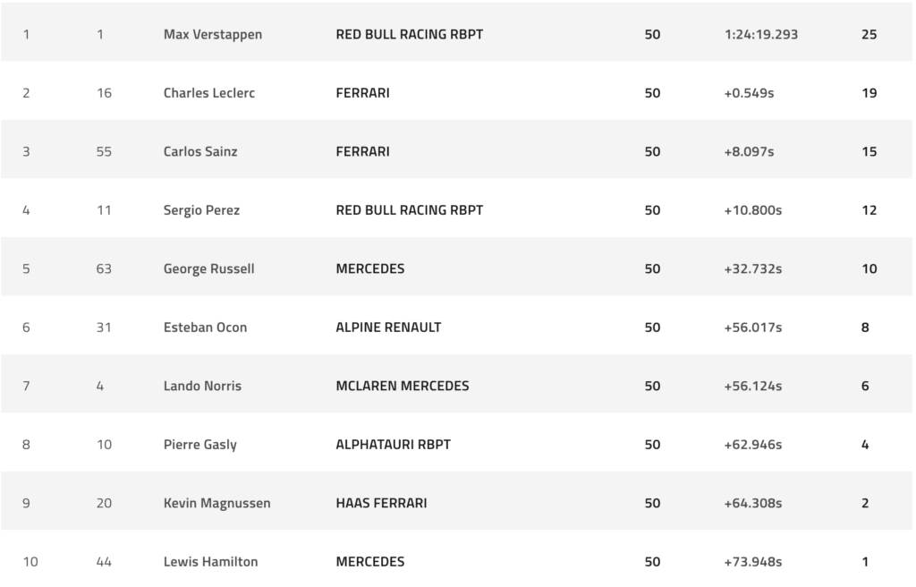Open Carlos Sainz driver entry

coord(200,152)
